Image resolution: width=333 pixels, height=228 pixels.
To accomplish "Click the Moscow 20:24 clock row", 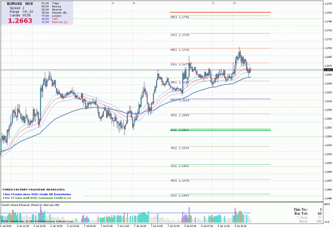I will tap(52, 10).
